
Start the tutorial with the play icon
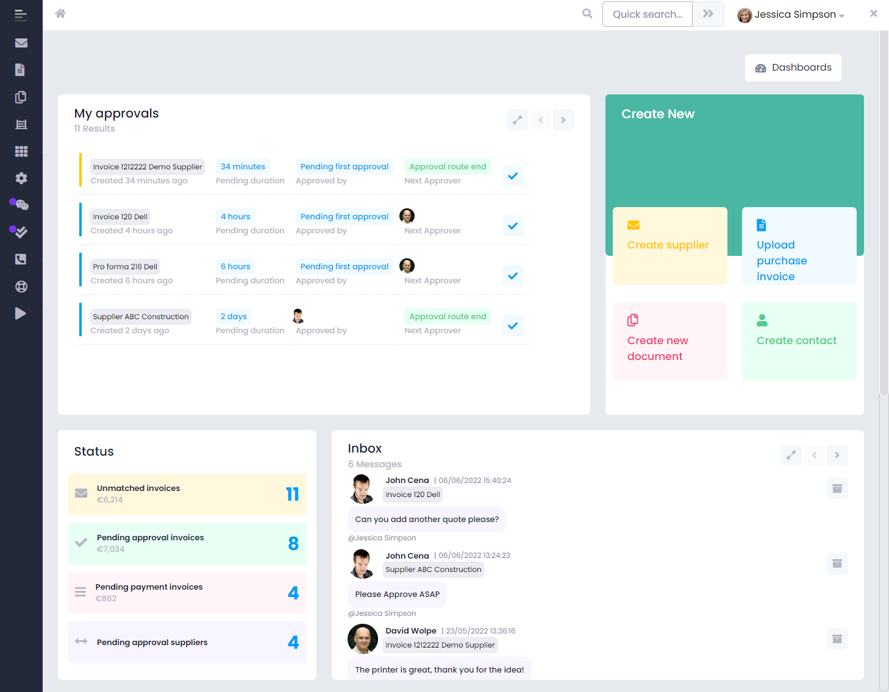point(21,313)
